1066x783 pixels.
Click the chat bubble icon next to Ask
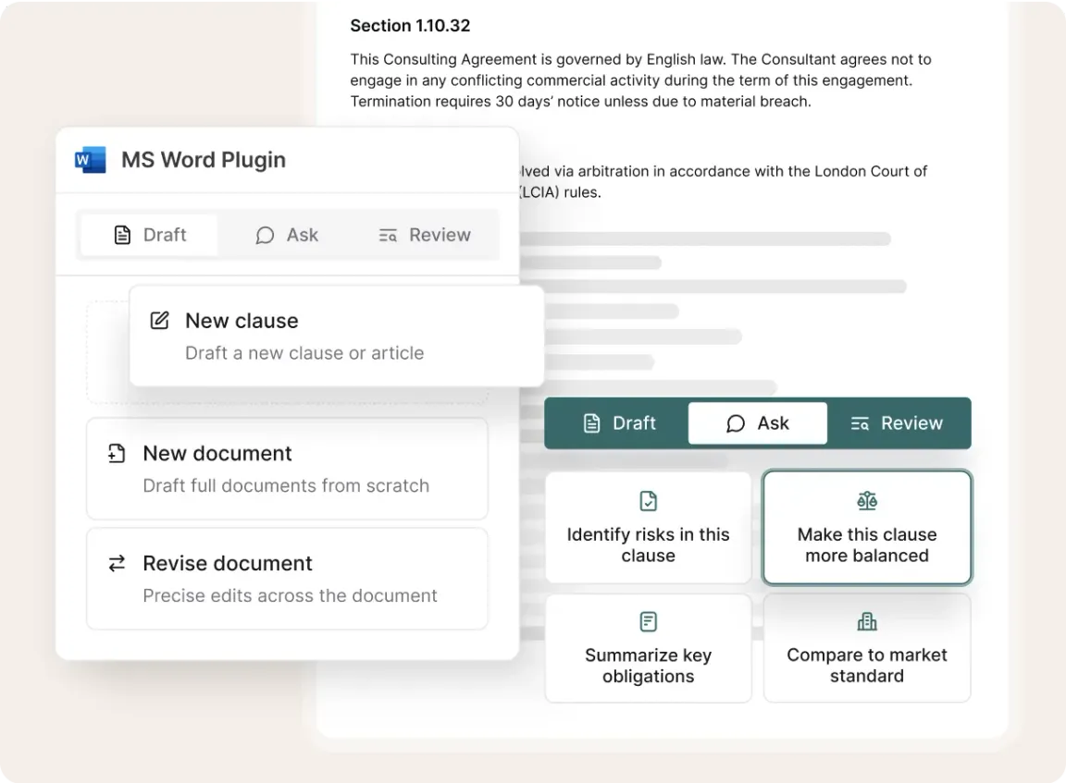265,235
